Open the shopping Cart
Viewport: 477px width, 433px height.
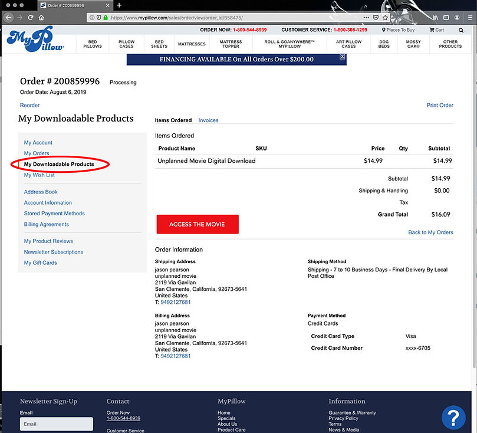coord(436,30)
